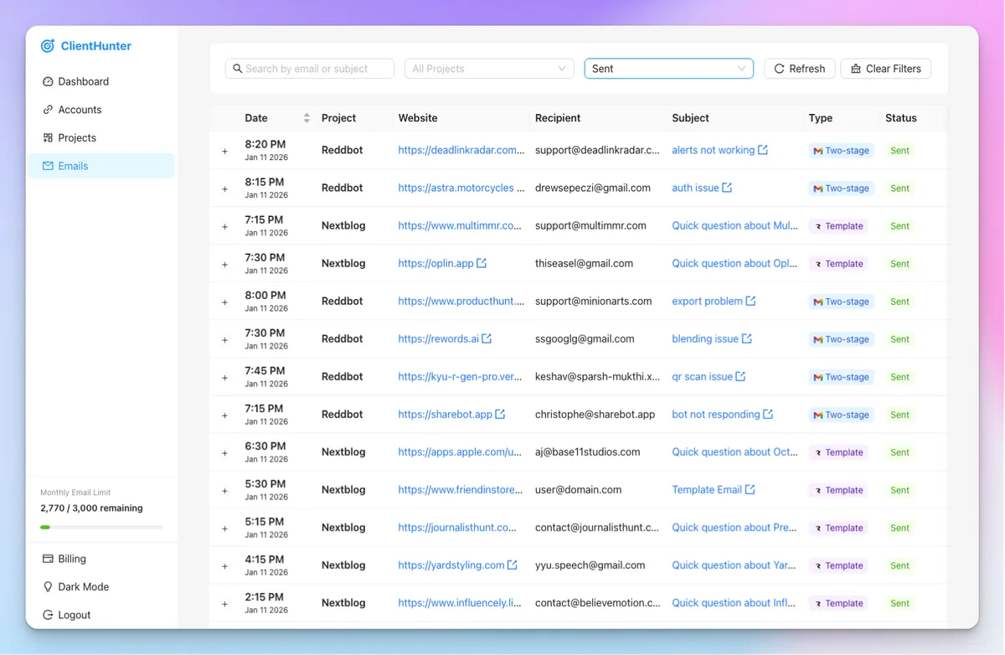Open the apps.apple.com website link
Image resolution: width=1005 pixels, height=655 pixels.
coord(460,451)
